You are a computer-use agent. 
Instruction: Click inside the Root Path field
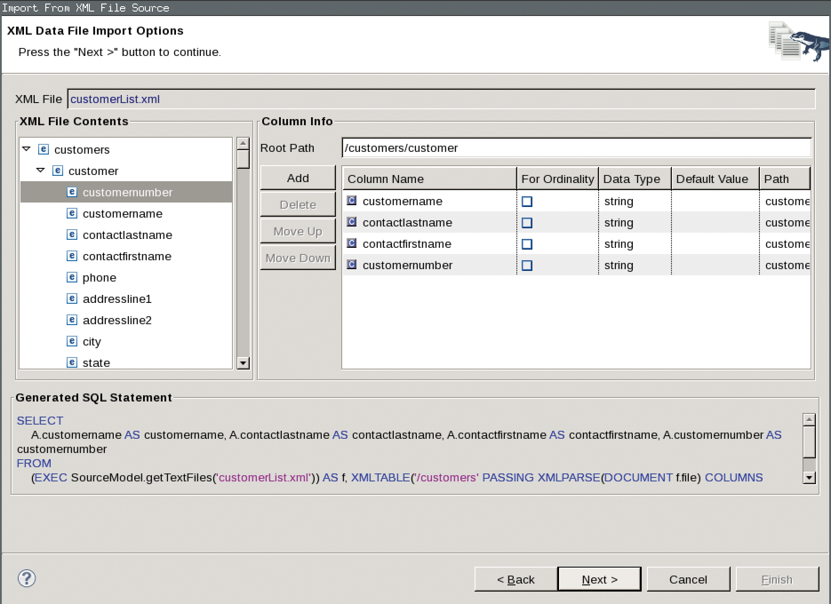tap(573, 148)
